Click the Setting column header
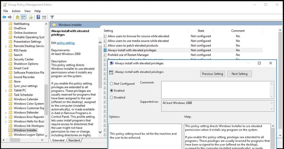Image resolution: width=284 pixels, height=149 pixels. pos(108,31)
